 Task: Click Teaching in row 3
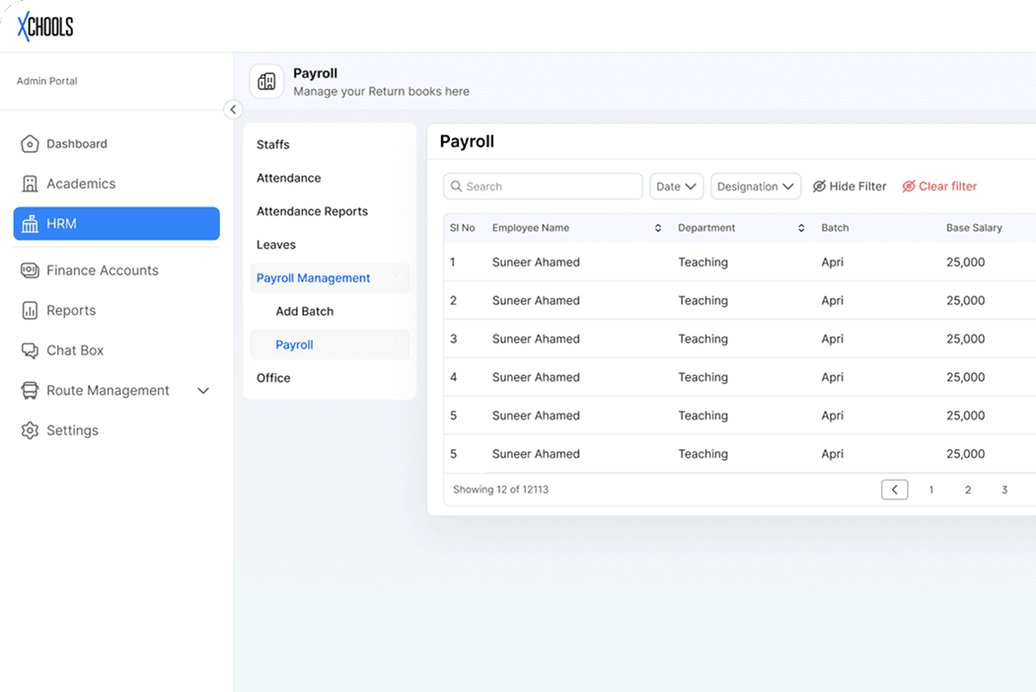(703, 339)
